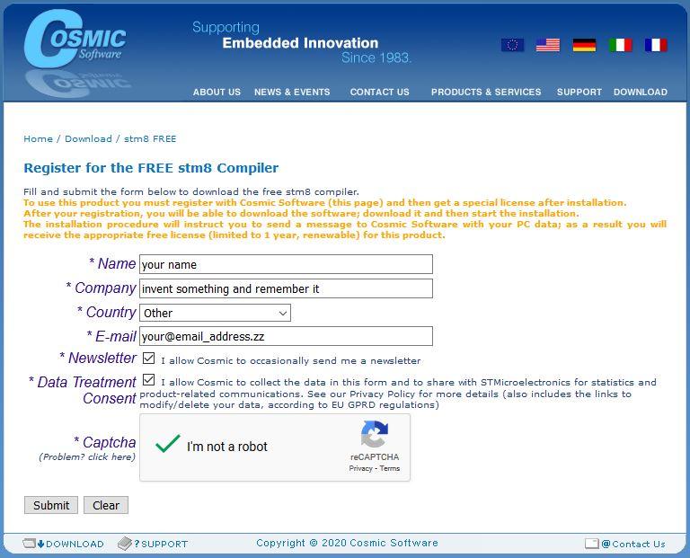This screenshot has height=558, width=690.
Task: Click the stm8 FREE breadcrumb
Action: click(x=150, y=139)
